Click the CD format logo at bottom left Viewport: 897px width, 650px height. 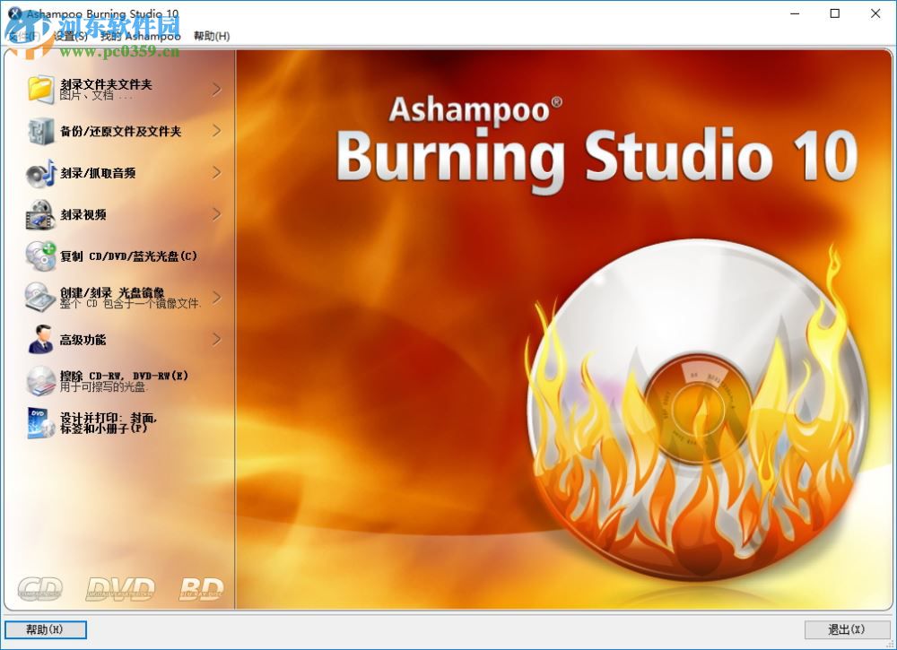pos(39,587)
